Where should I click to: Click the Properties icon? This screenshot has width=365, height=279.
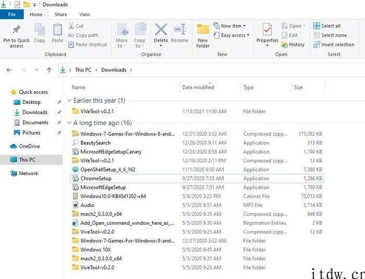click(x=267, y=30)
